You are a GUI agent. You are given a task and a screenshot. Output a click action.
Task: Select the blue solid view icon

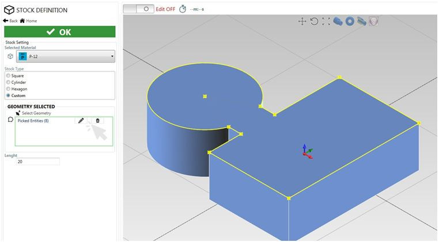[338, 21]
